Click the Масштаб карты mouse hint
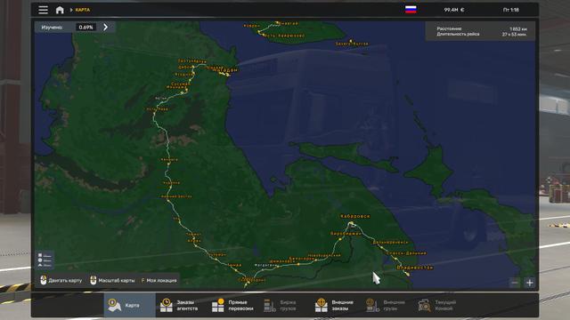Image resolution: width=570 pixels, height=320 pixels. pyautogui.click(x=112, y=280)
